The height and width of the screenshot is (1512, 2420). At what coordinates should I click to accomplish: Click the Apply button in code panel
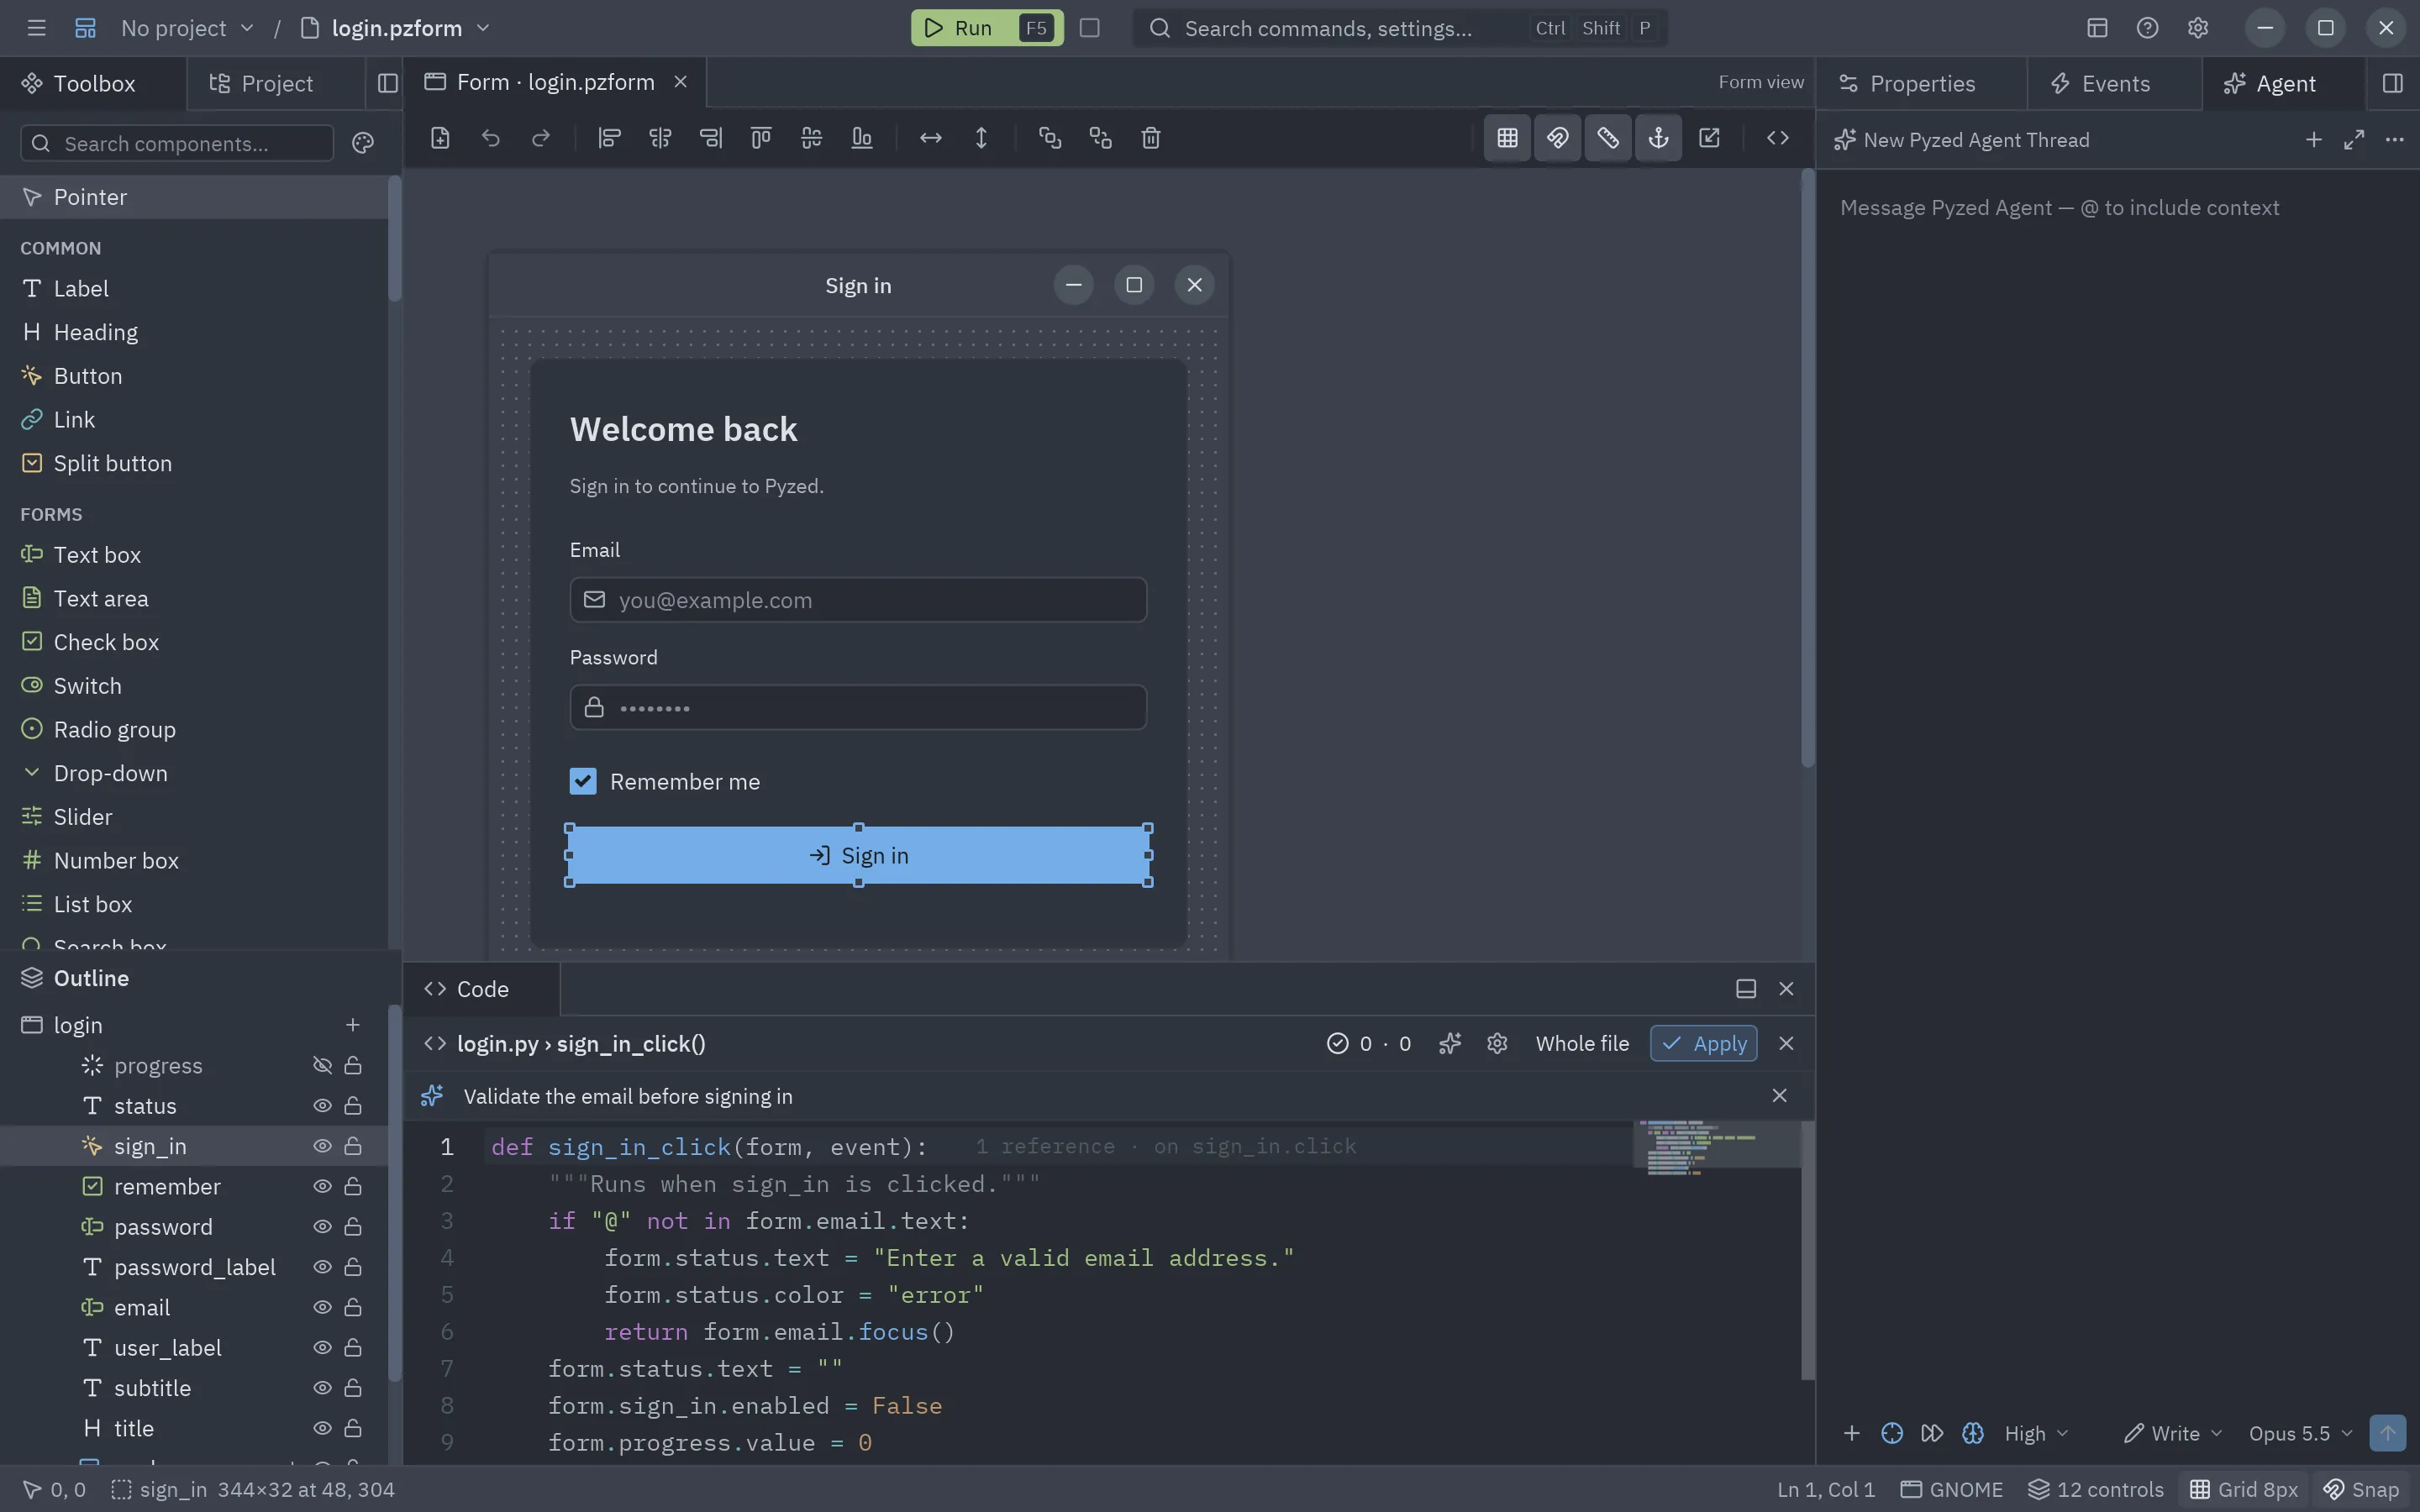pos(1704,1043)
